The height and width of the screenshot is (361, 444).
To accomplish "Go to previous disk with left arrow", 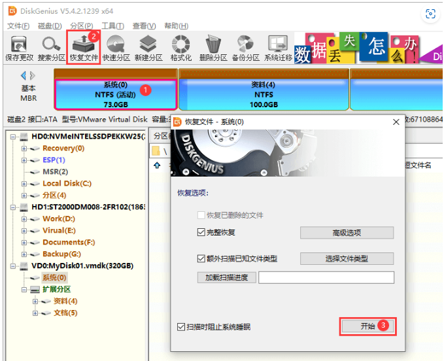I will (24, 76).
